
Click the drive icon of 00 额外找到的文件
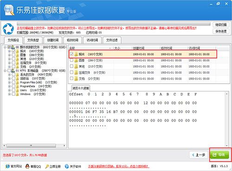click(x=13, y=47)
